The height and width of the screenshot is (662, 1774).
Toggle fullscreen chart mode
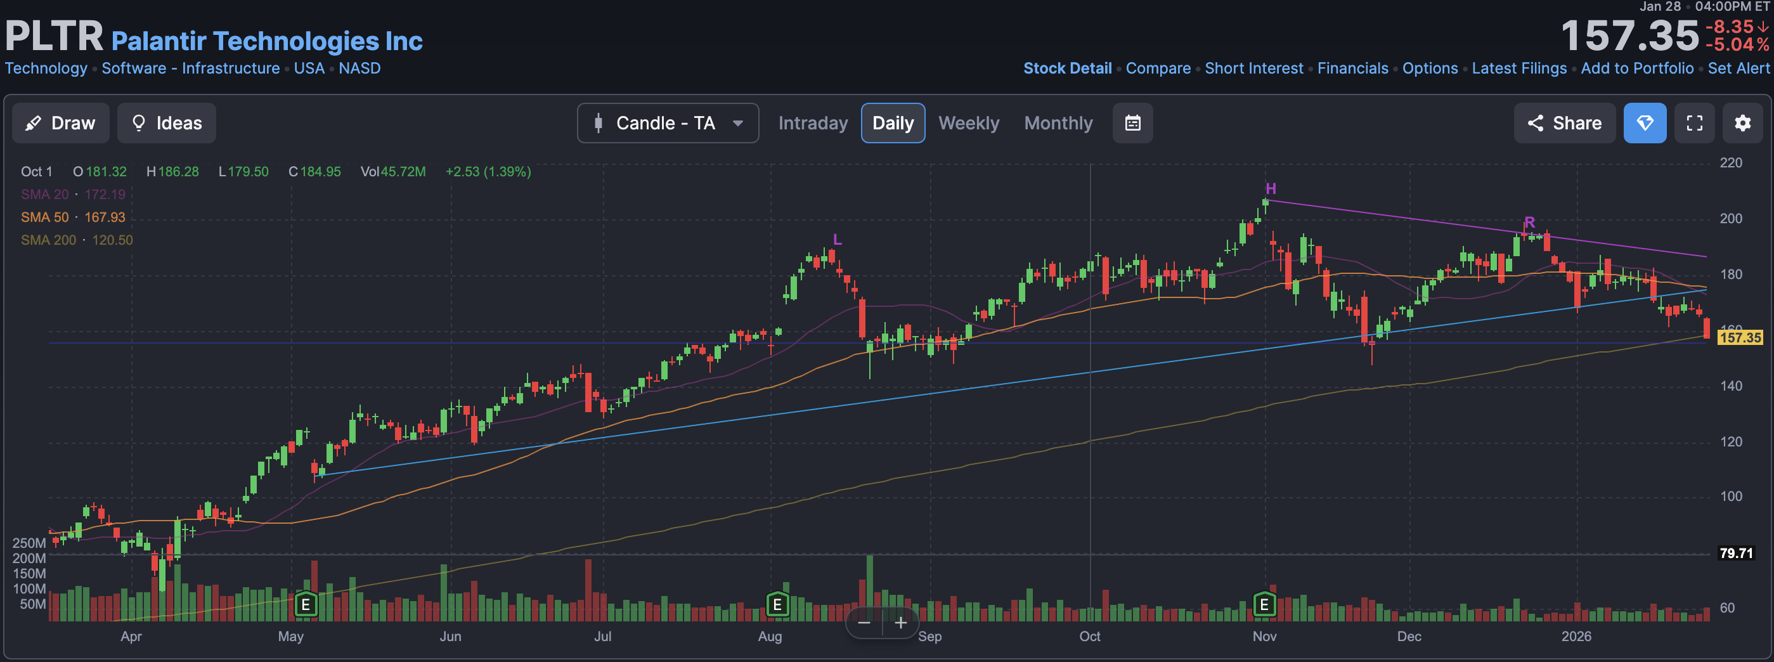tap(1694, 123)
